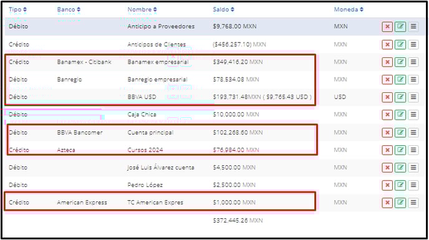Select the Banamex empresarial account name

click(158, 62)
